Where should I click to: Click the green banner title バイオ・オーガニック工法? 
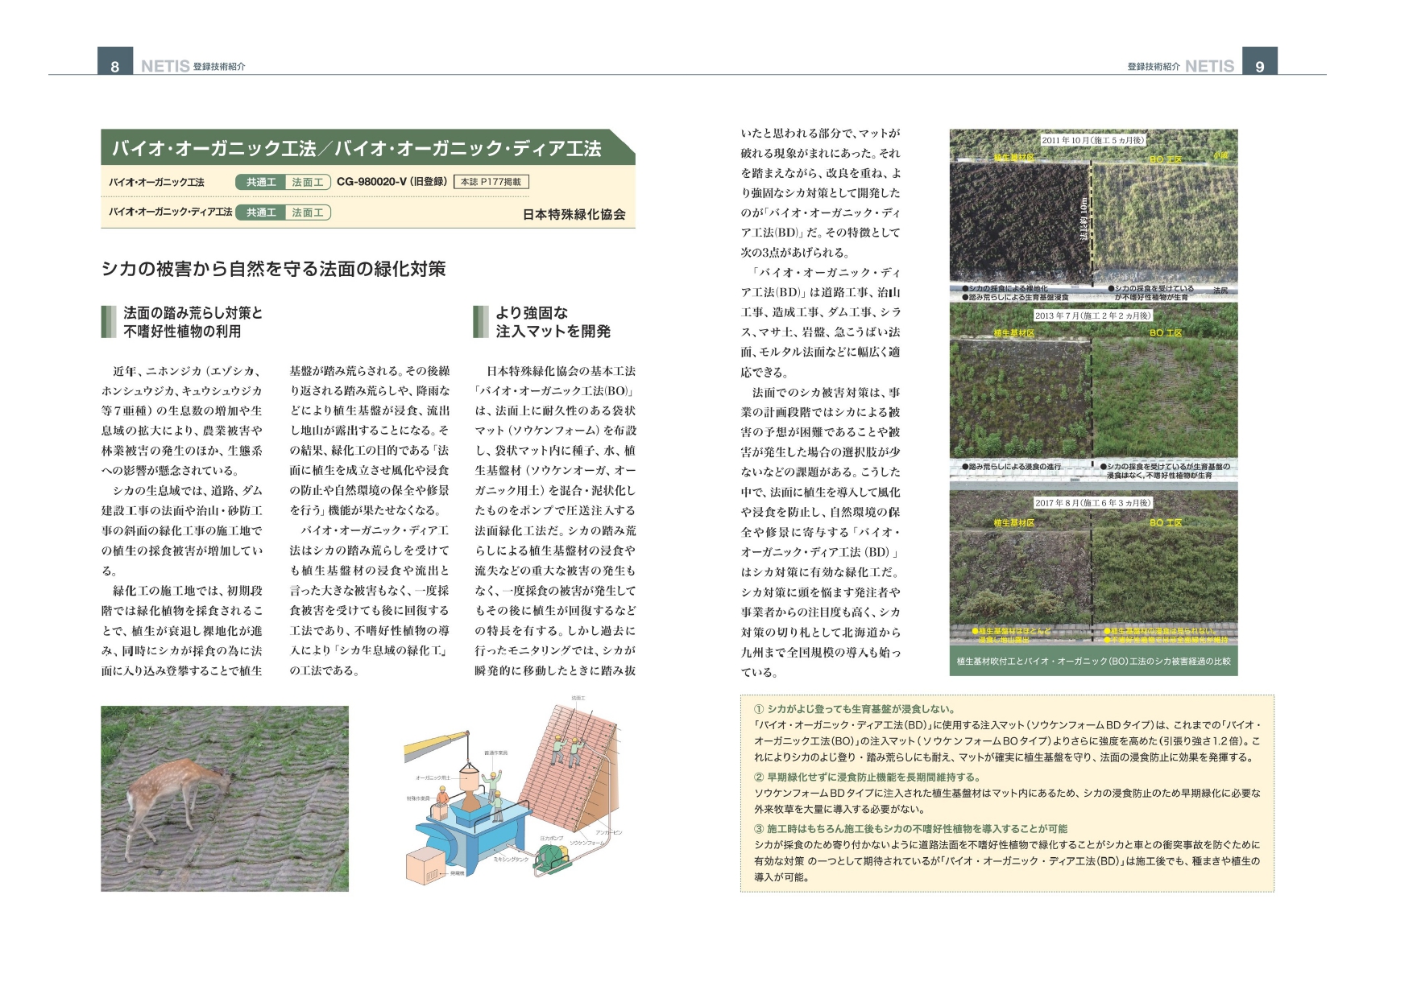pyautogui.click(x=356, y=148)
